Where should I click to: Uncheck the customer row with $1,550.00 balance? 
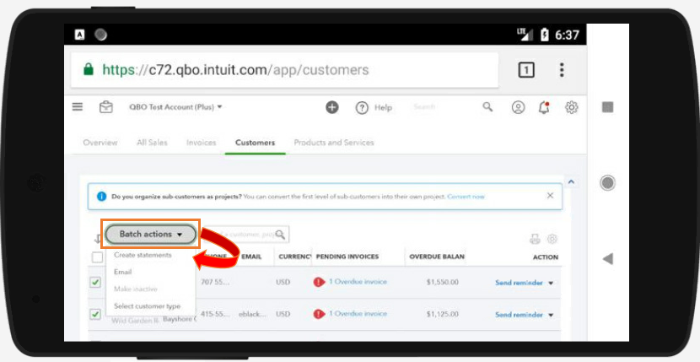[95, 283]
